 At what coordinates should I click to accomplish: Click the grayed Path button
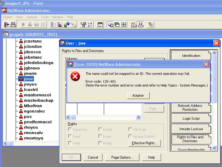click(x=154, y=109)
